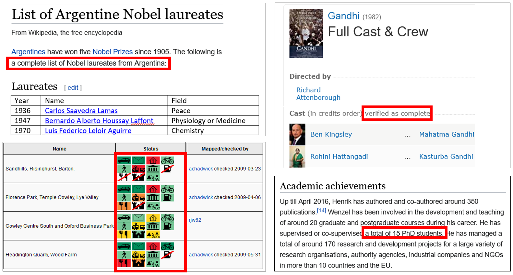Click the 'Mapped/checked by' column header

click(x=225, y=149)
